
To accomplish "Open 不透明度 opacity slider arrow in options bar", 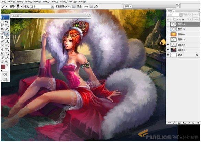I will tap(74, 7).
